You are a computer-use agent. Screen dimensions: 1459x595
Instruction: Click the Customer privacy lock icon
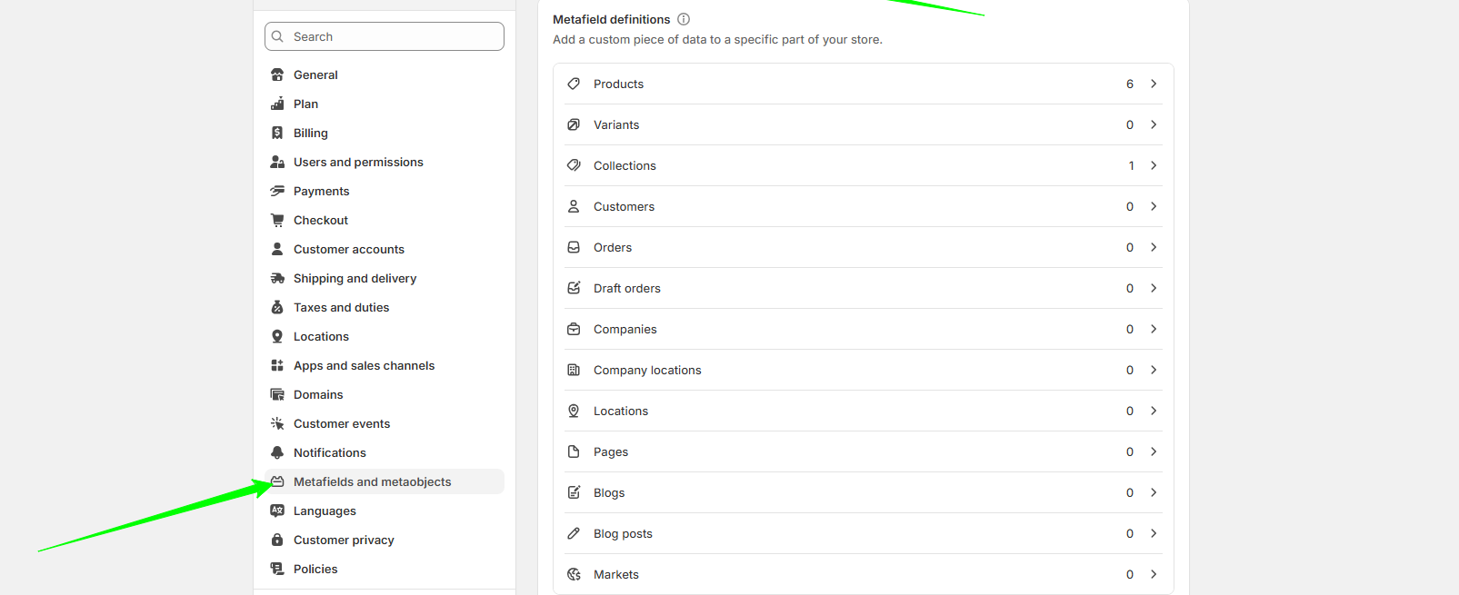tap(277, 540)
